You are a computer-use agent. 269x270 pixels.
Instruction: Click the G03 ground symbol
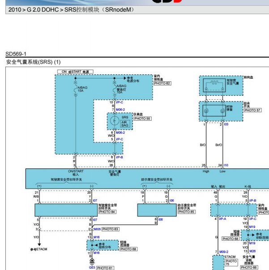(92, 262)
